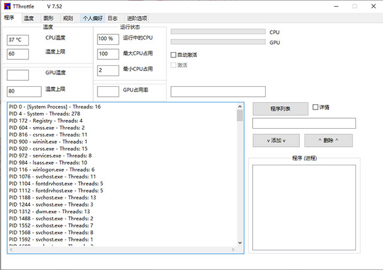Click process list vertical scrollbar thumb
Screen dimensions: 383x270
[x=240, y=116]
